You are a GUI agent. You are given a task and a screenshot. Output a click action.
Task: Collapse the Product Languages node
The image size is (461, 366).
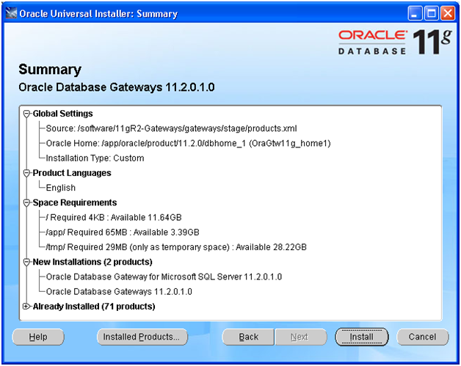pyautogui.click(x=26, y=173)
